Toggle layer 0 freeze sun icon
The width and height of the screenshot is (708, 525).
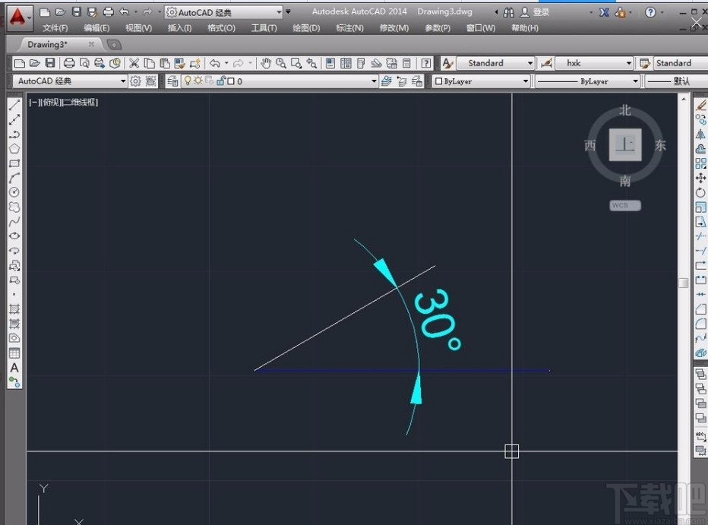(x=198, y=81)
